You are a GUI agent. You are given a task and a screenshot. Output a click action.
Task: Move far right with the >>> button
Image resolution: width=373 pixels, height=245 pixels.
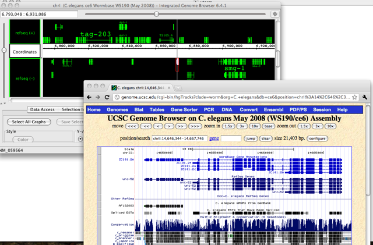click(x=195, y=126)
